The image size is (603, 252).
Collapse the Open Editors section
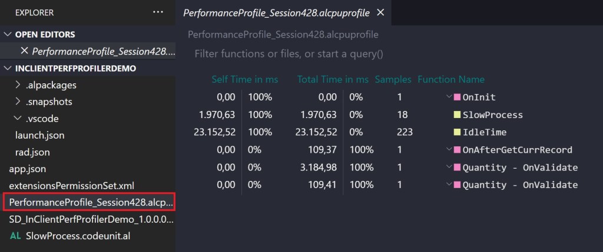(8, 34)
